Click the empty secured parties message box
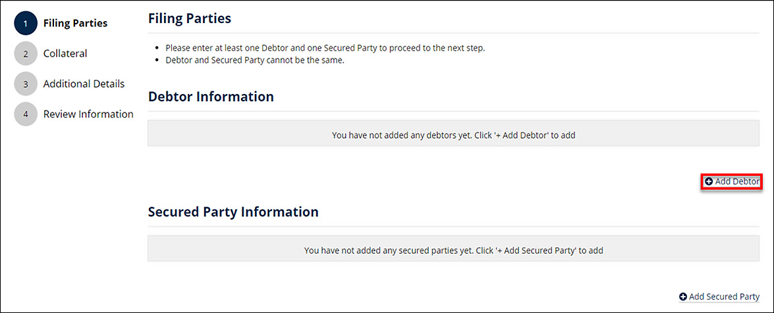The height and width of the screenshot is (313, 774). [x=453, y=251]
